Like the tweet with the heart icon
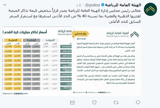 click(x=94, y=103)
